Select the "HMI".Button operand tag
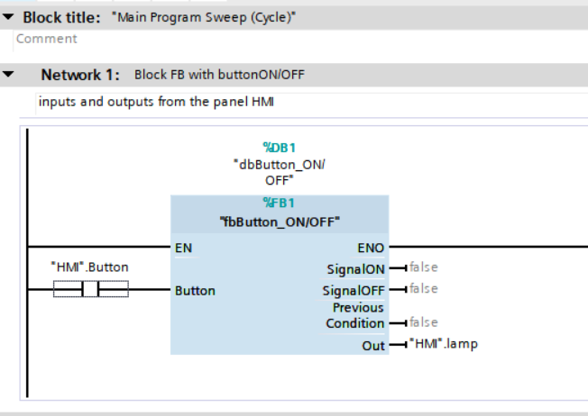 click(90, 267)
